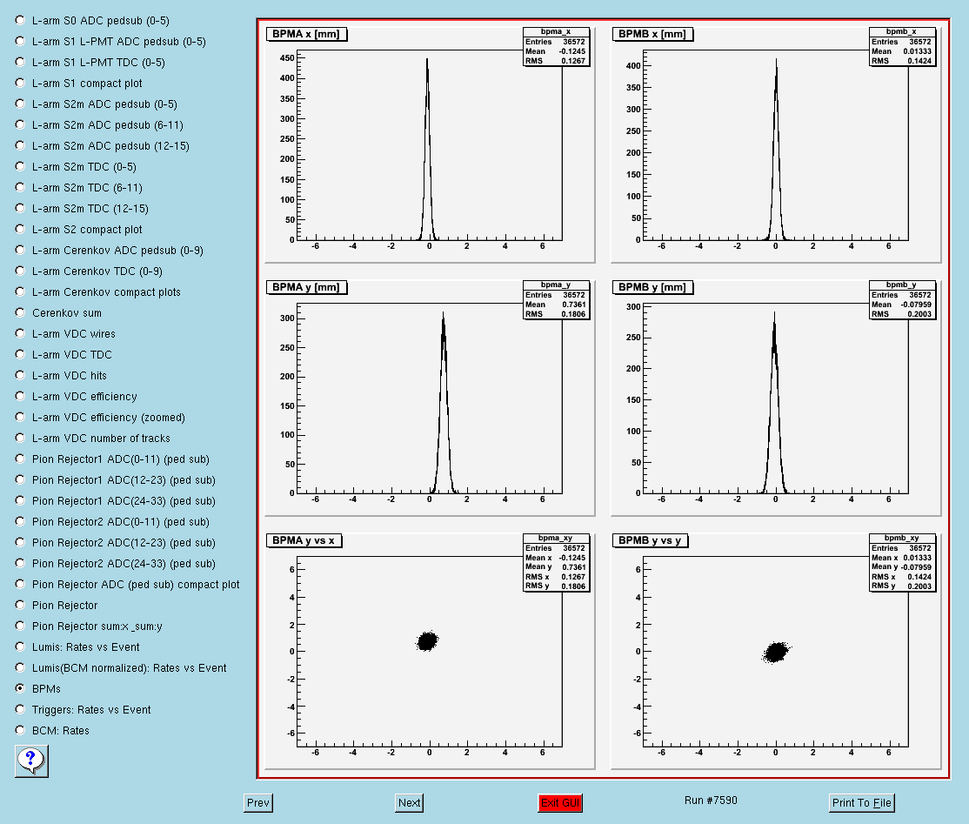
Task: Click the BPMB x [mm] histogram title
Action: pyautogui.click(x=652, y=34)
